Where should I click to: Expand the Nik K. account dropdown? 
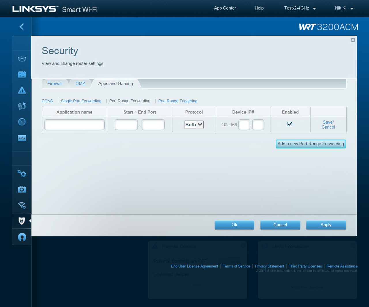click(x=344, y=8)
